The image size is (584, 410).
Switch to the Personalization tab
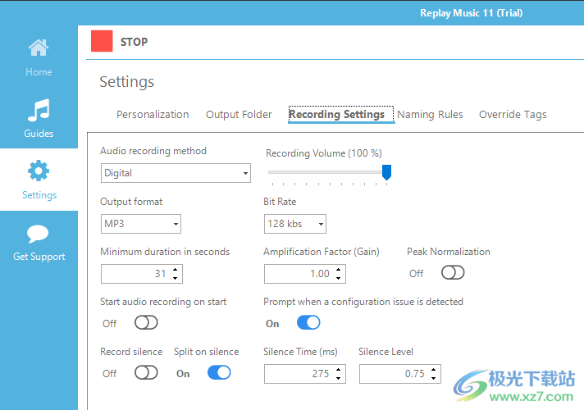[153, 114]
